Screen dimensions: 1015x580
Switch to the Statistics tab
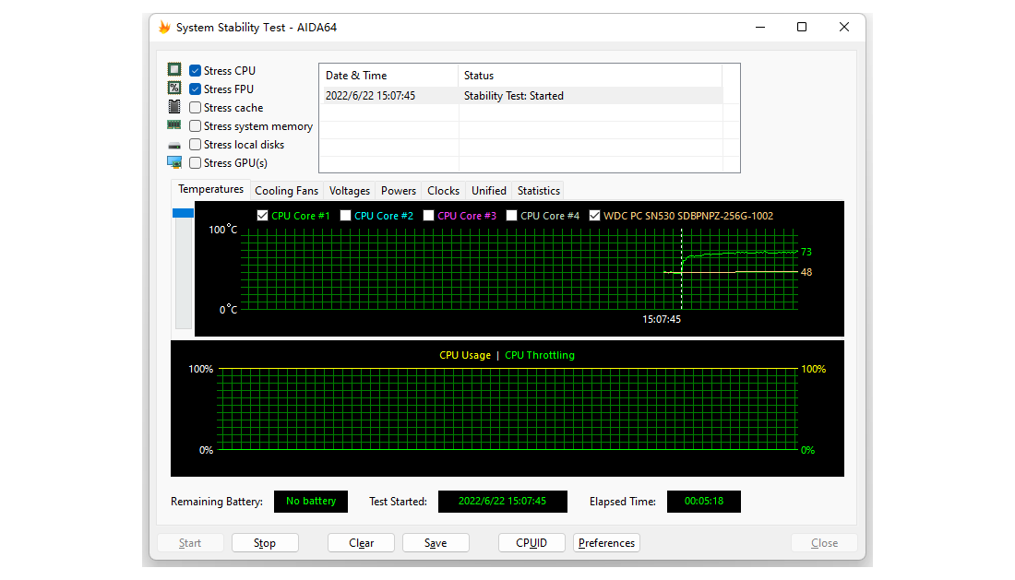click(x=538, y=191)
